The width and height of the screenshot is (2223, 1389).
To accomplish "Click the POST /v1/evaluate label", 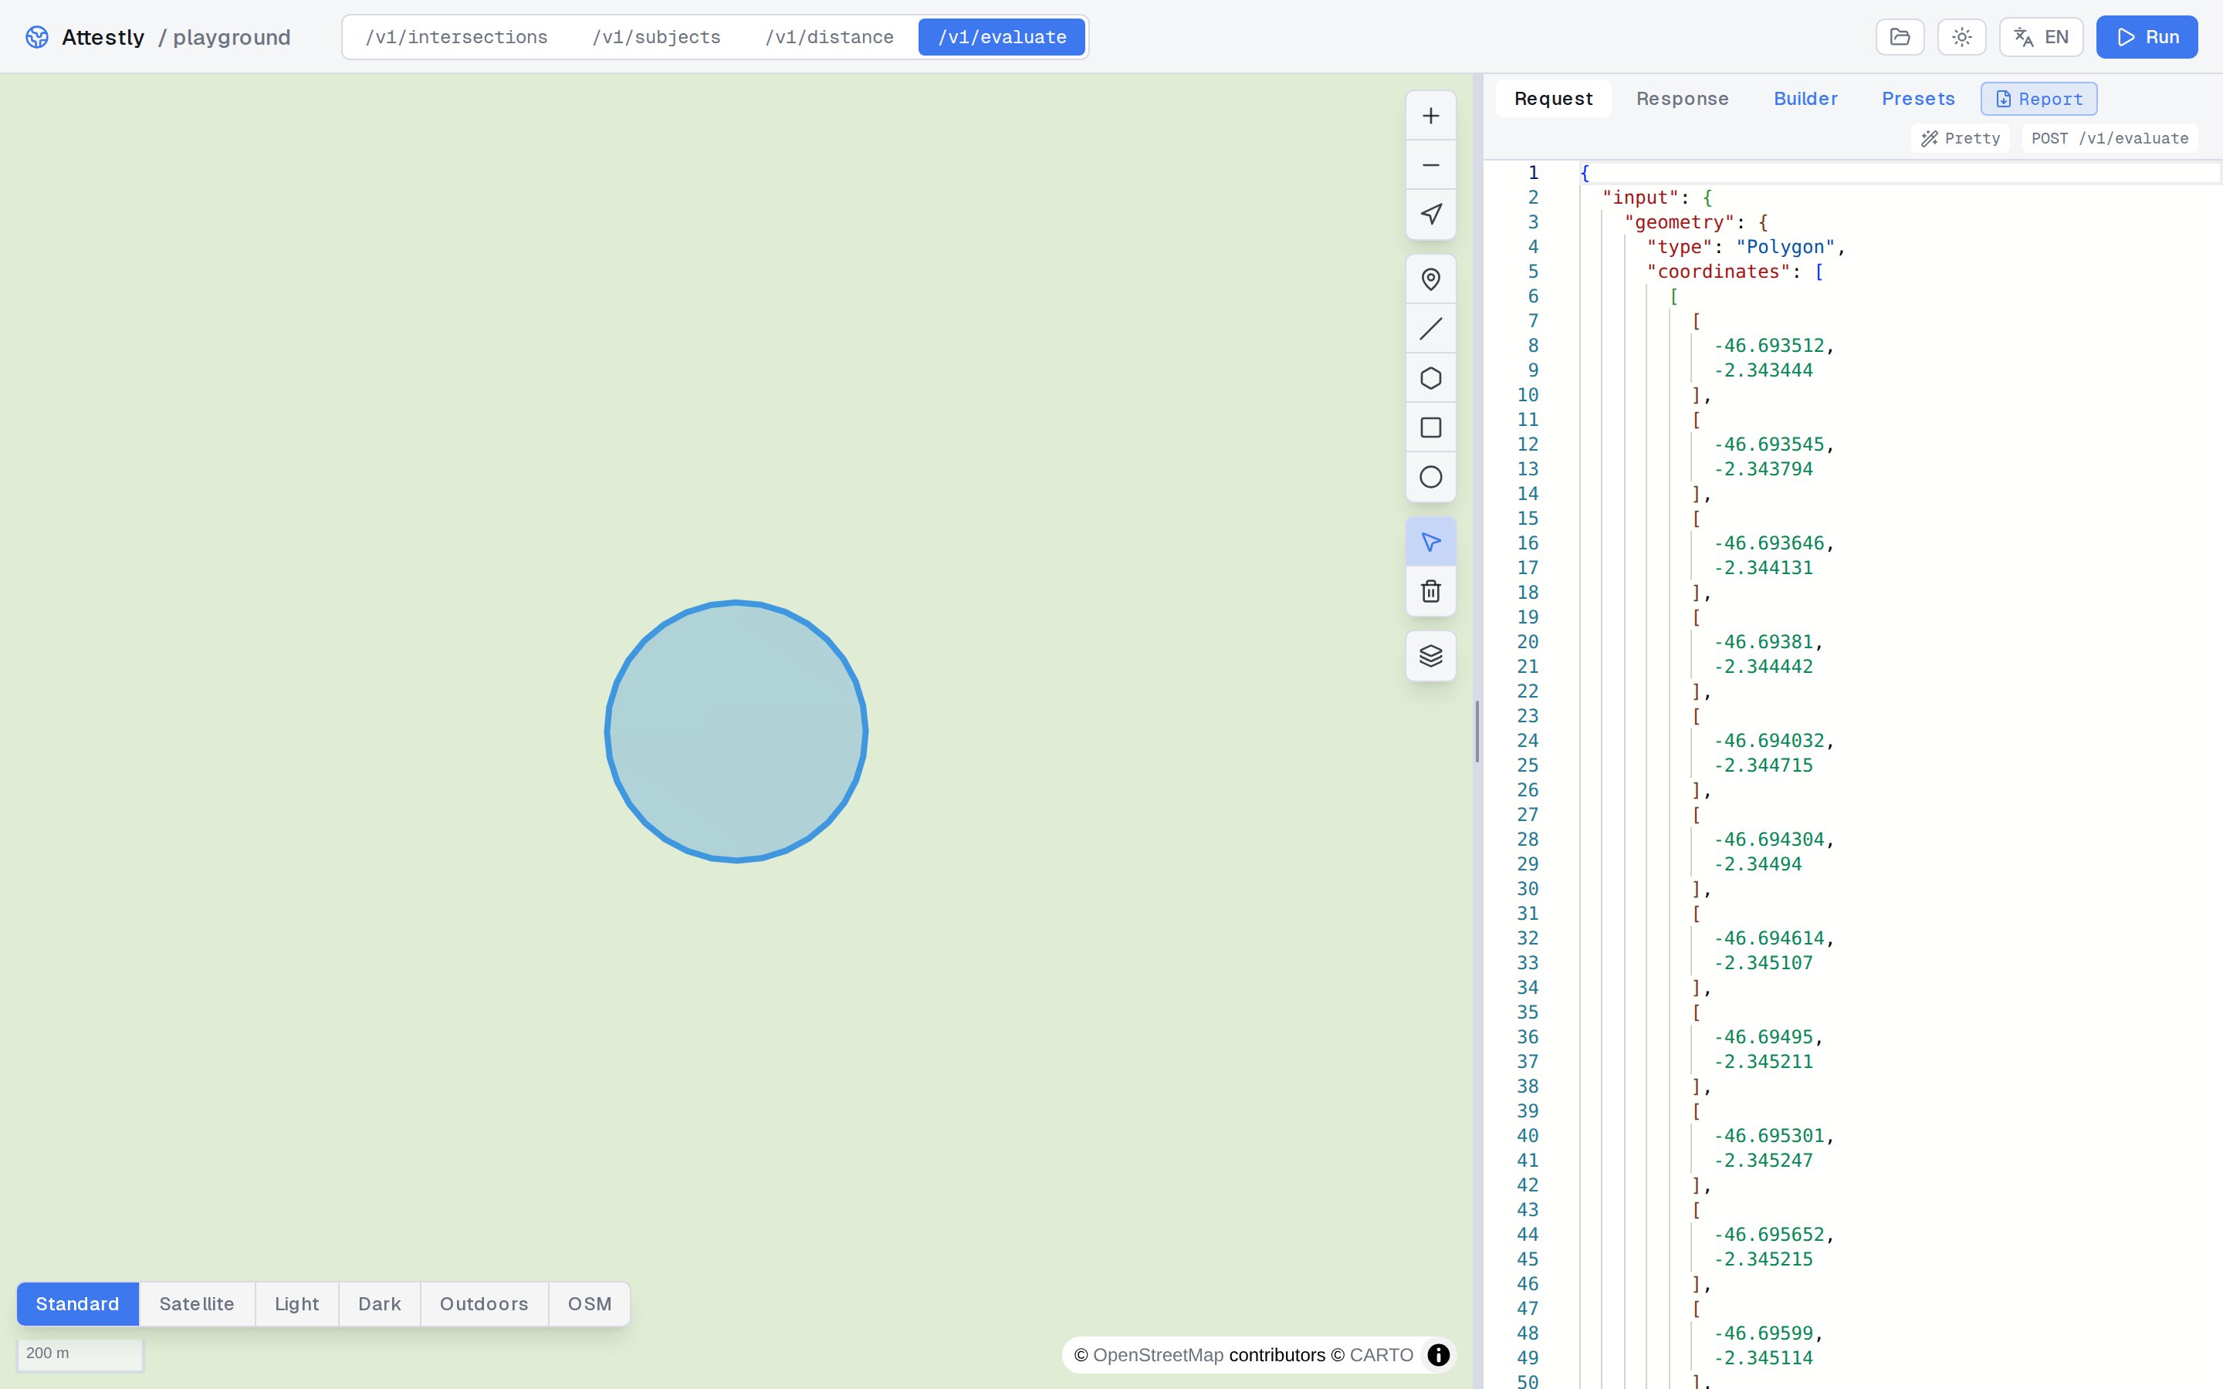I will coord(2109,138).
